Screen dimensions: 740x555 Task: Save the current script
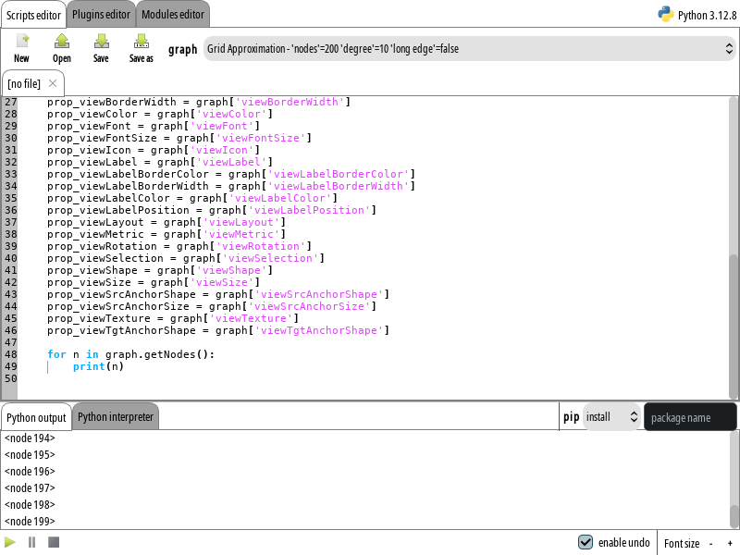coord(101,42)
